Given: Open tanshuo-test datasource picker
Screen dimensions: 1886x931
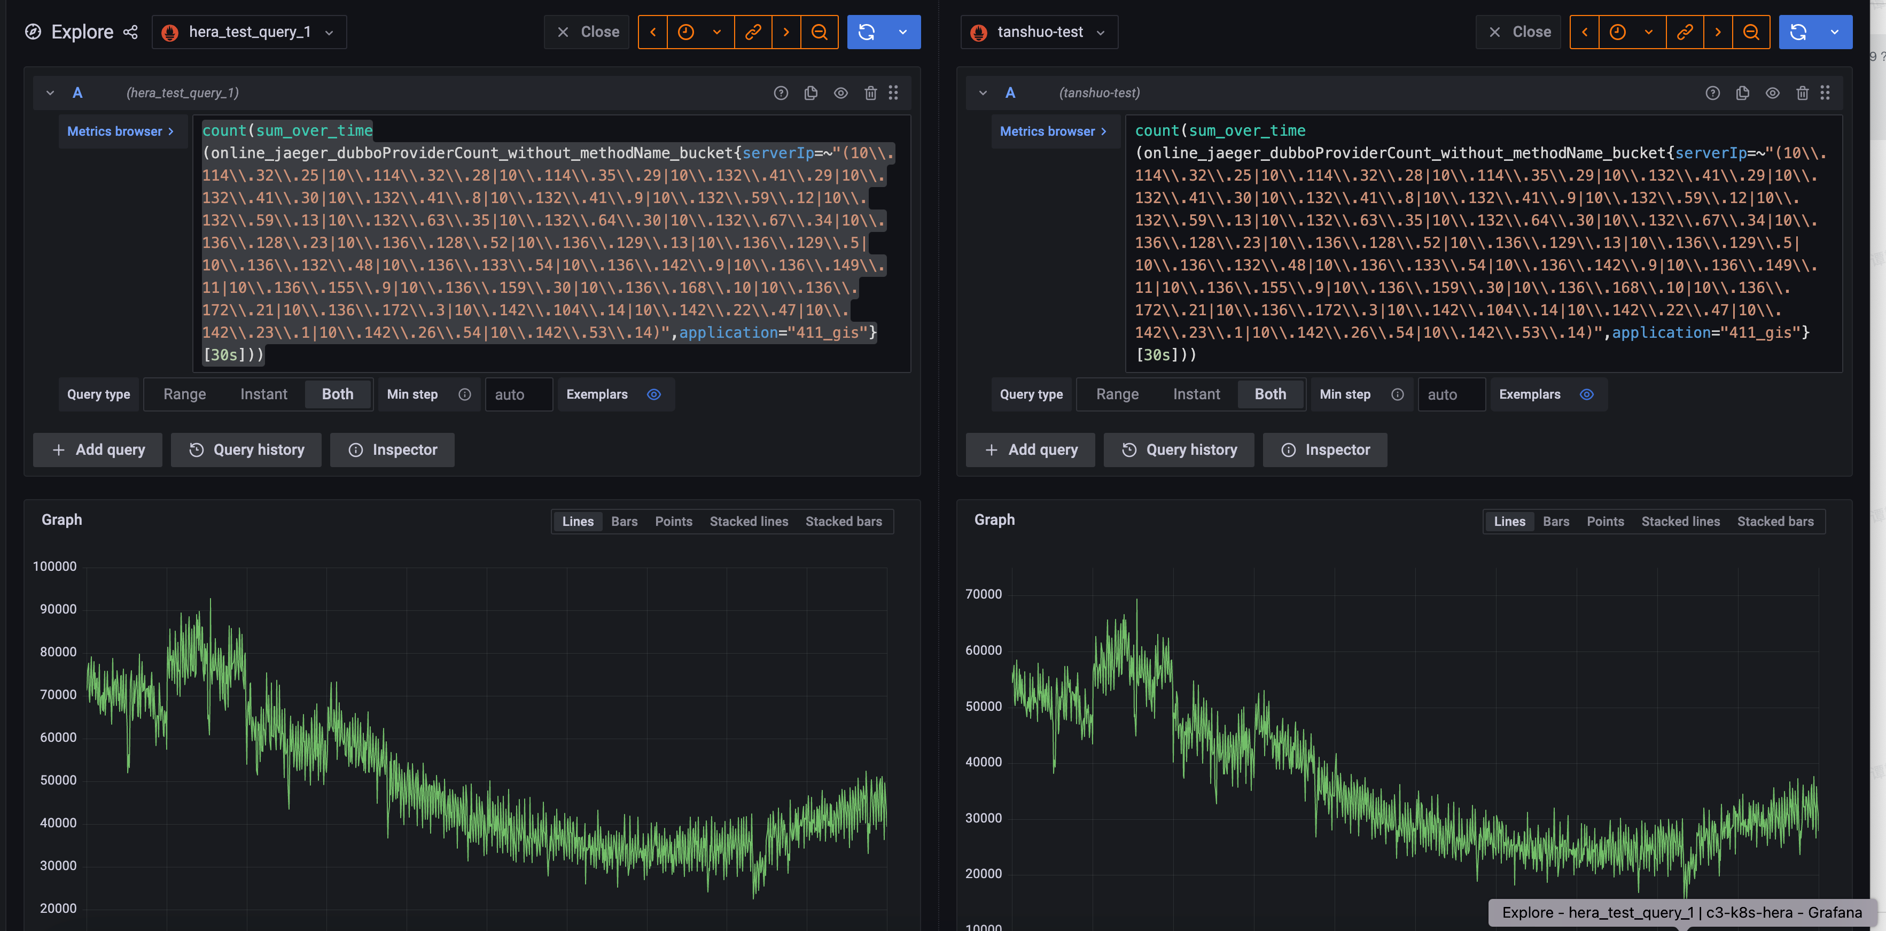Looking at the screenshot, I should 1039,32.
